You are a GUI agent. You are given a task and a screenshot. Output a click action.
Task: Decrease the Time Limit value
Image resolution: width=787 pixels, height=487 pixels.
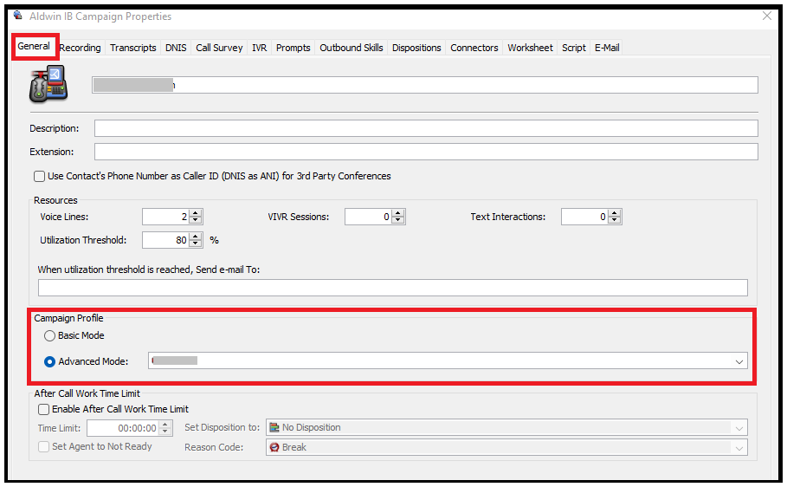tap(165, 432)
